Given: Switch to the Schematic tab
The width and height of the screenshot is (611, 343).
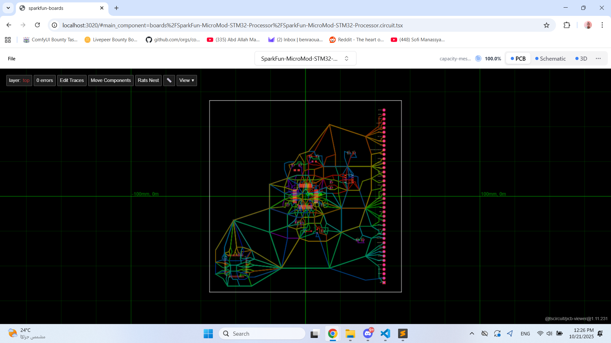Looking at the screenshot, I should [550, 58].
